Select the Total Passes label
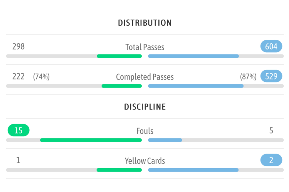The height and width of the screenshot is (192, 289). (144, 47)
